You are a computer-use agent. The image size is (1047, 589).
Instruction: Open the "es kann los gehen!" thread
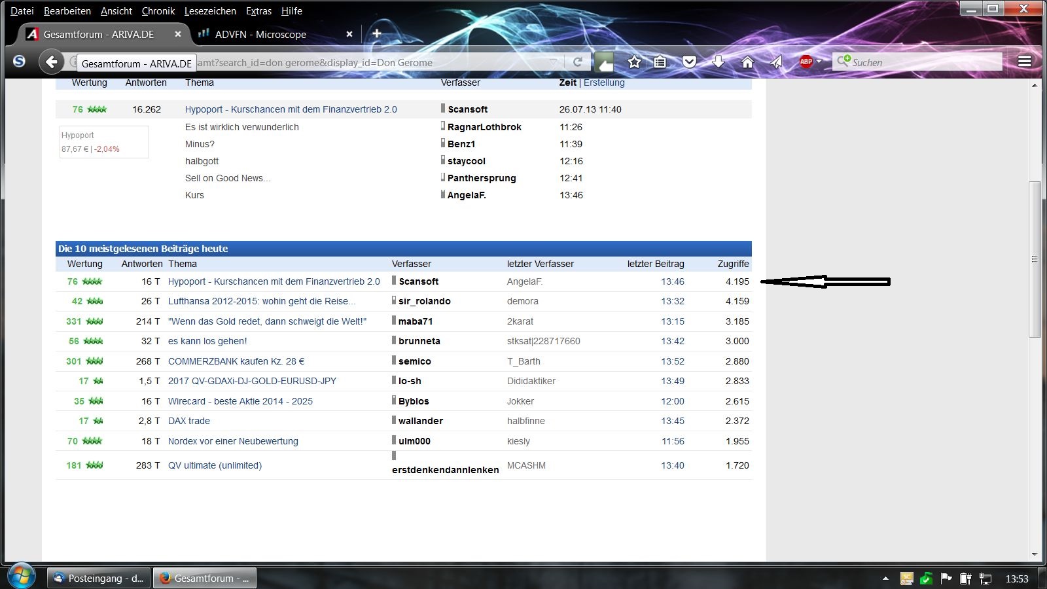click(207, 341)
